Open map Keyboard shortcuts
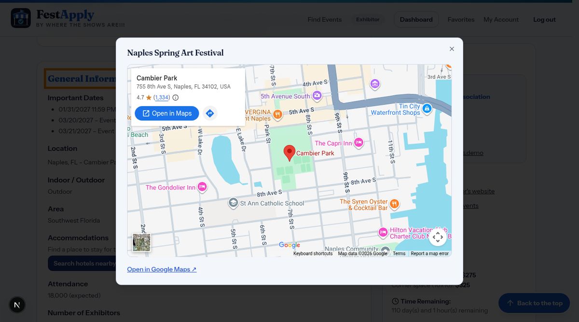579x322 pixels. click(313, 254)
